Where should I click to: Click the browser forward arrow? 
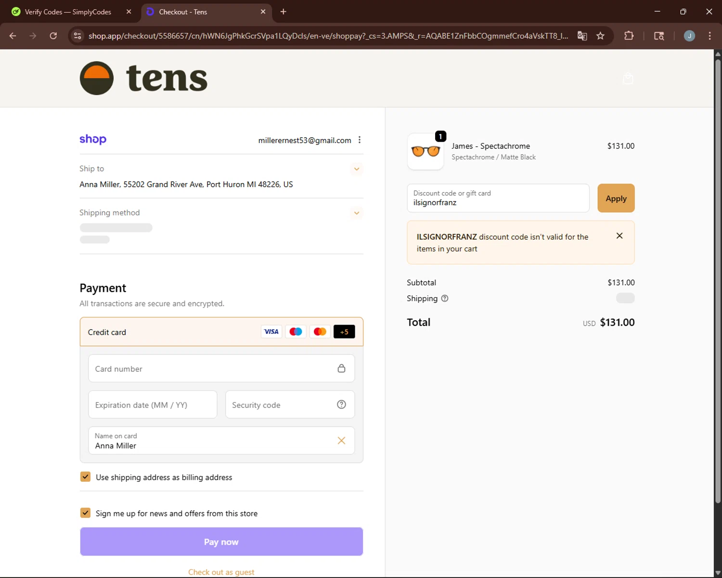(x=33, y=36)
